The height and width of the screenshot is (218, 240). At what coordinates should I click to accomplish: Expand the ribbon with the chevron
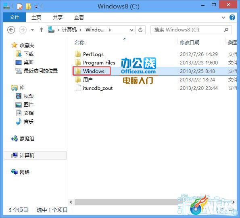pyautogui.click(x=223, y=17)
